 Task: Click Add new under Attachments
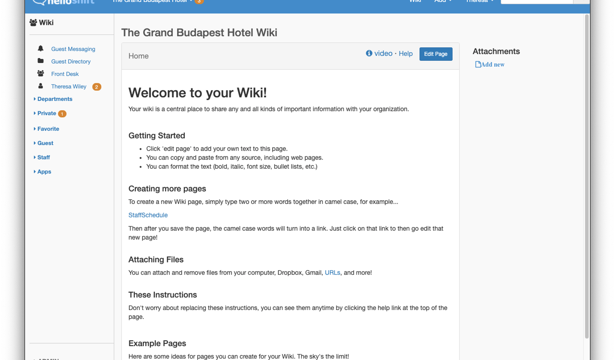click(492, 64)
